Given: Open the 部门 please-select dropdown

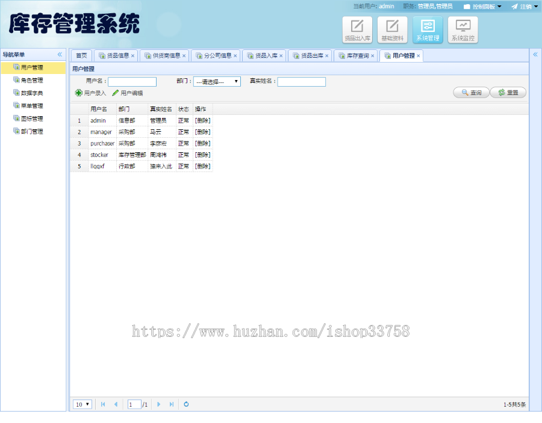Looking at the screenshot, I should (216, 81).
